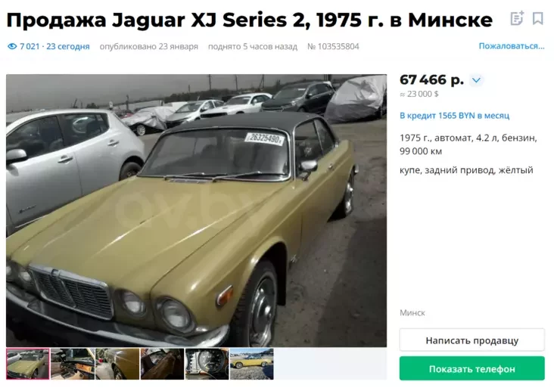Click the price '67 466 р.'

(x=431, y=80)
